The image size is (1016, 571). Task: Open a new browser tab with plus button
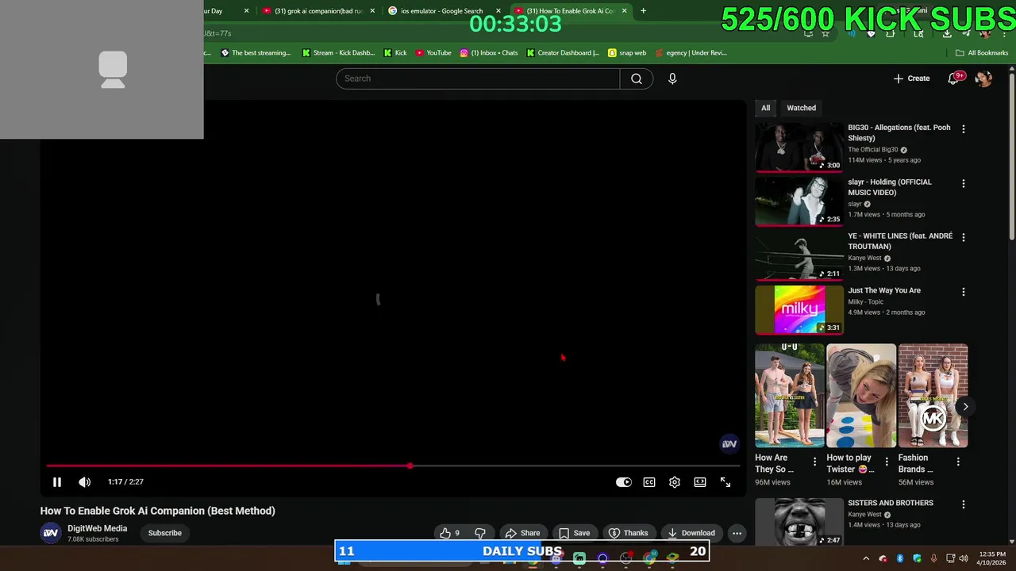pos(643,11)
